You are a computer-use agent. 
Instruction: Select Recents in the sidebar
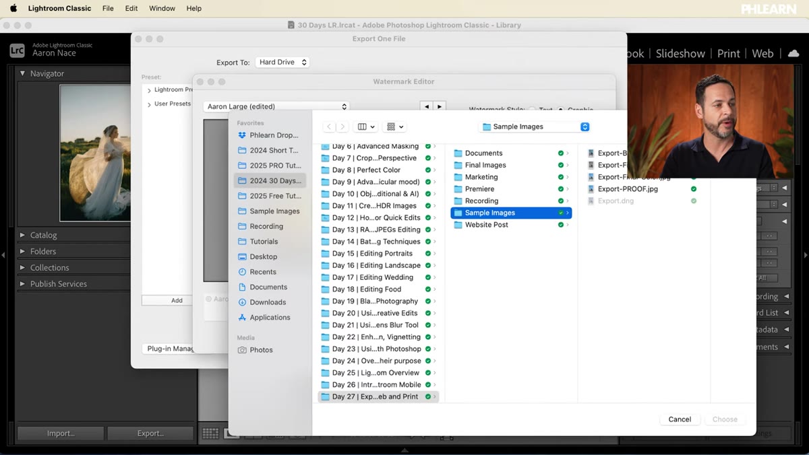click(x=268, y=272)
